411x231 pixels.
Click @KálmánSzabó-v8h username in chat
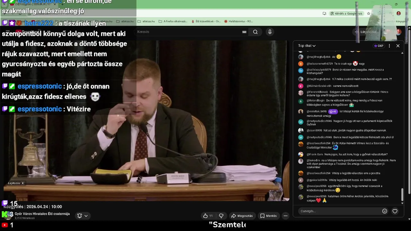pyautogui.click(x=319, y=86)
